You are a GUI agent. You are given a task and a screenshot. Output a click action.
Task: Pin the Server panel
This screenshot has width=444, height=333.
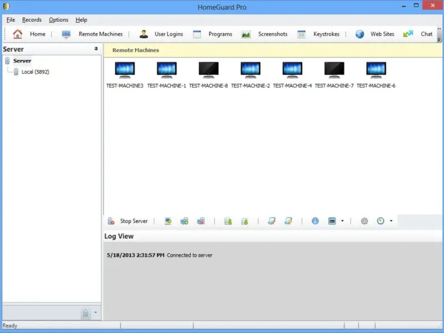[x=96, y=49]
